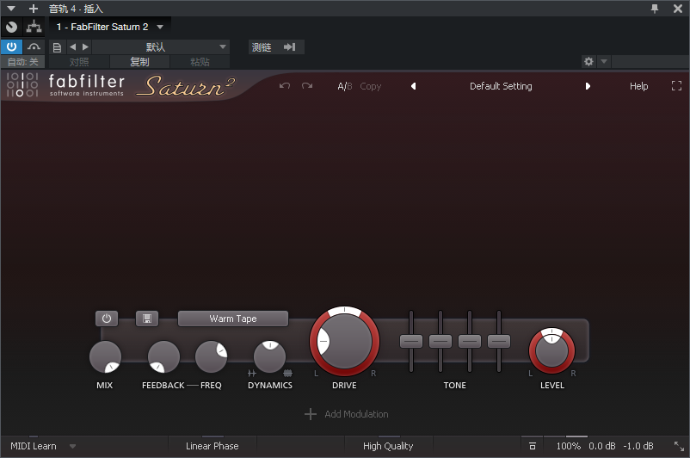This screenshot has width=690, height=458.
Task: Open the Help menu
Action: coord(638,86)
